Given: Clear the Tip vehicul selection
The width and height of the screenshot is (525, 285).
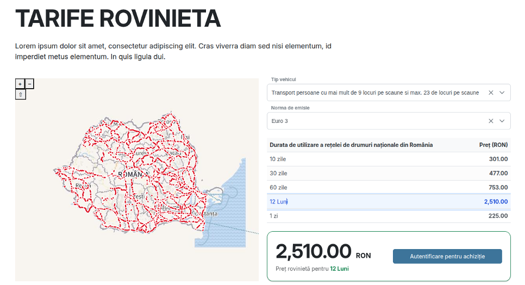Looking at the screenshot, I should pyautogui.click(x=491, y=93).
